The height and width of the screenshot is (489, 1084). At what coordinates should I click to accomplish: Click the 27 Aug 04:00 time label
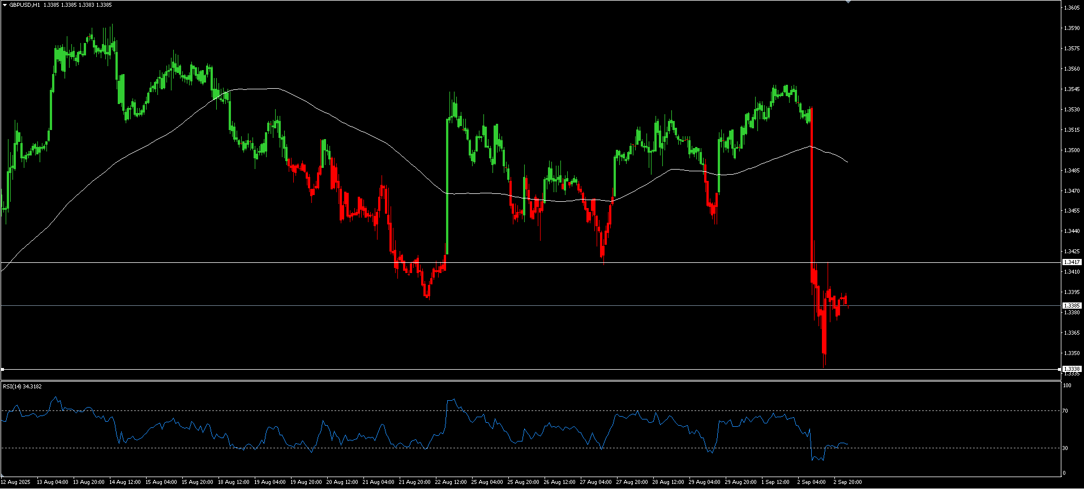point(596,482)
